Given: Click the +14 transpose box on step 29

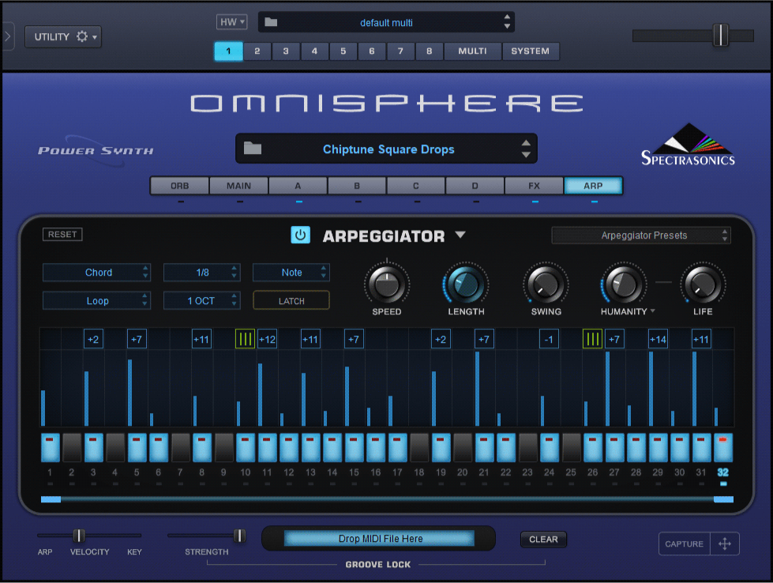Looking at the screenshot, I should coord(658,340).
